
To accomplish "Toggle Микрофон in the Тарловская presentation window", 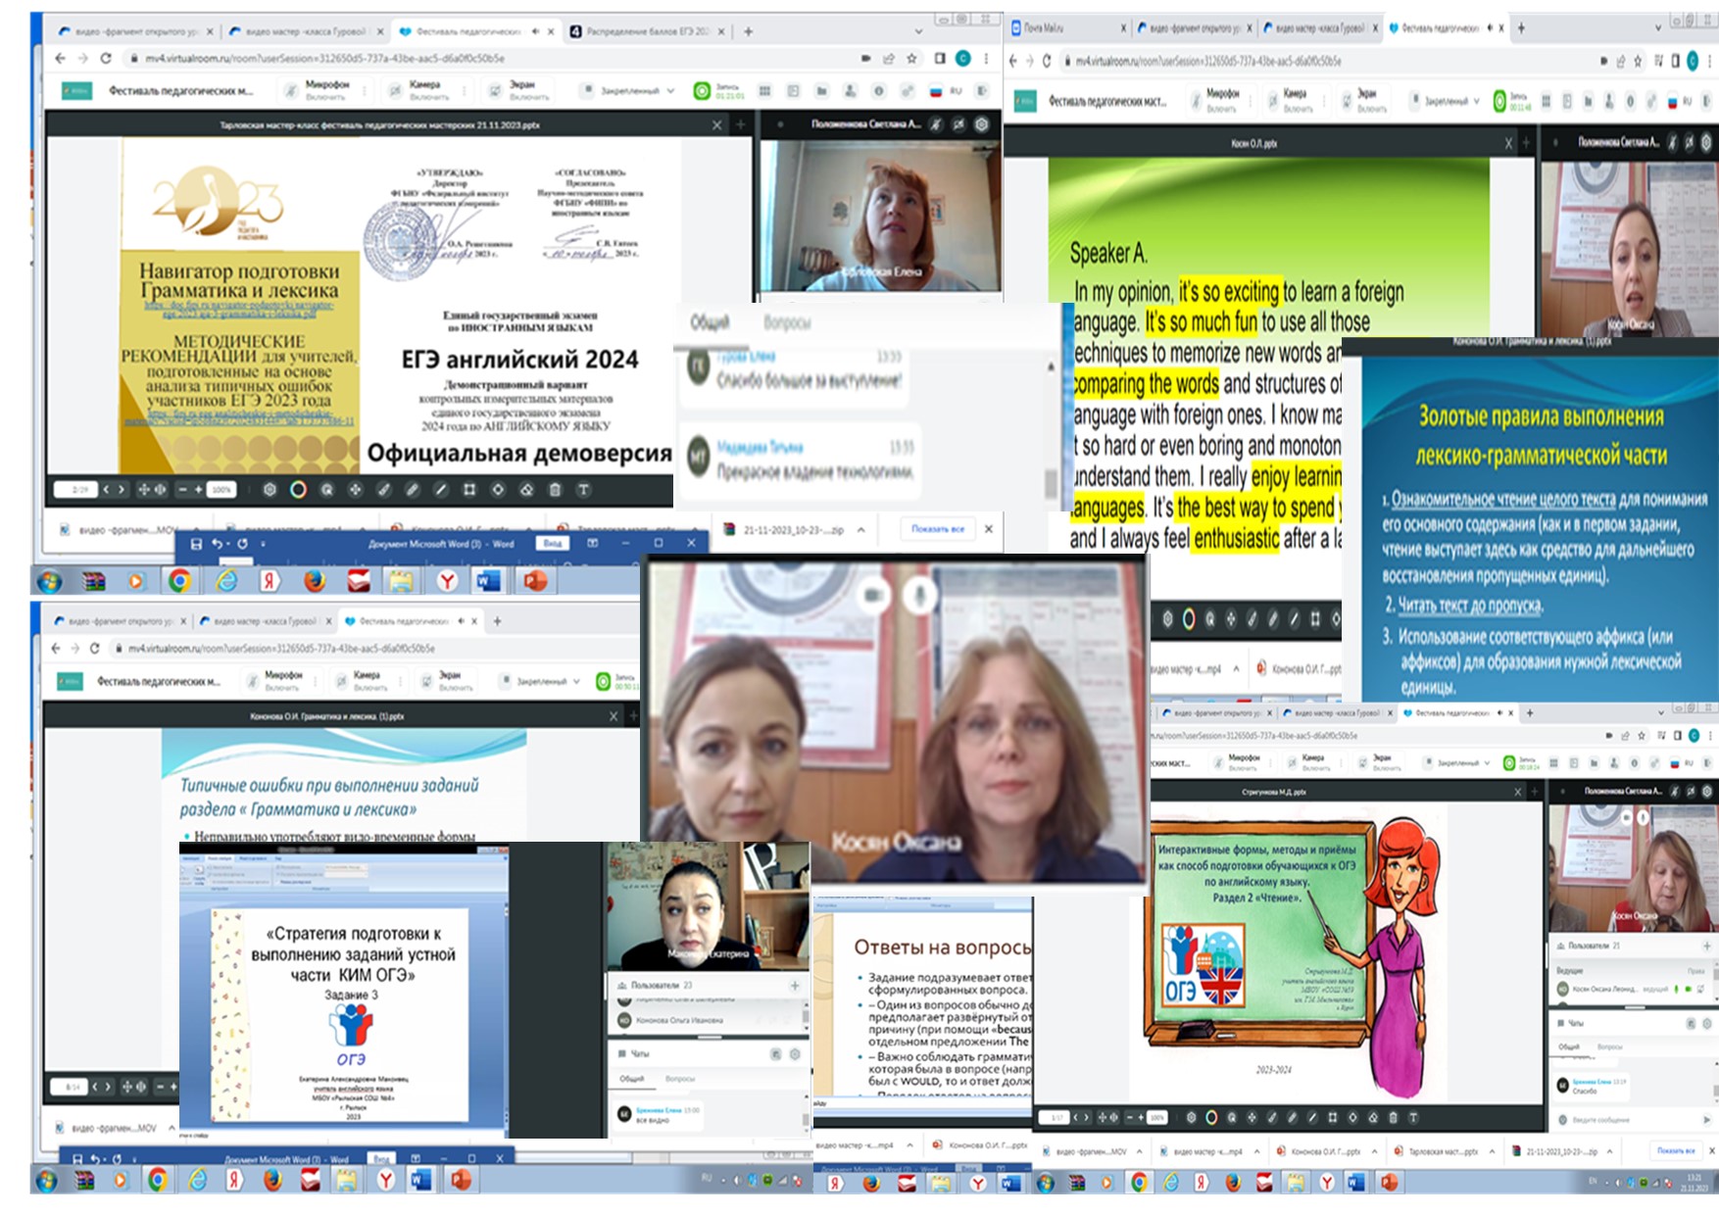I will coord(317,90).
